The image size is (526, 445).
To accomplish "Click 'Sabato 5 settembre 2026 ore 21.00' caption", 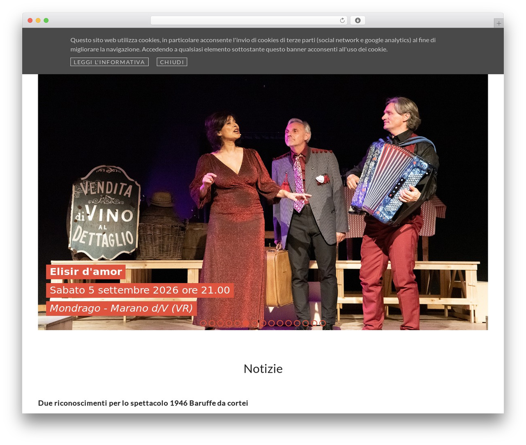I will (140, 290).
